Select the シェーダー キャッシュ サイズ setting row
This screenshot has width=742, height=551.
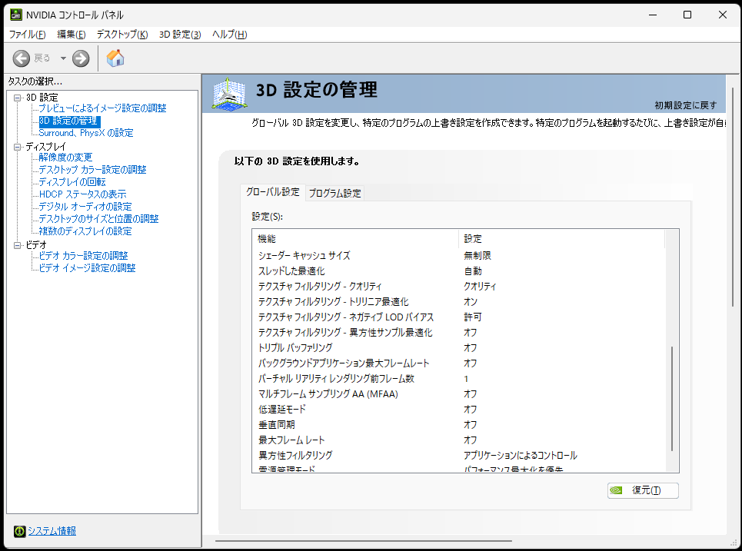pos(458,256)
